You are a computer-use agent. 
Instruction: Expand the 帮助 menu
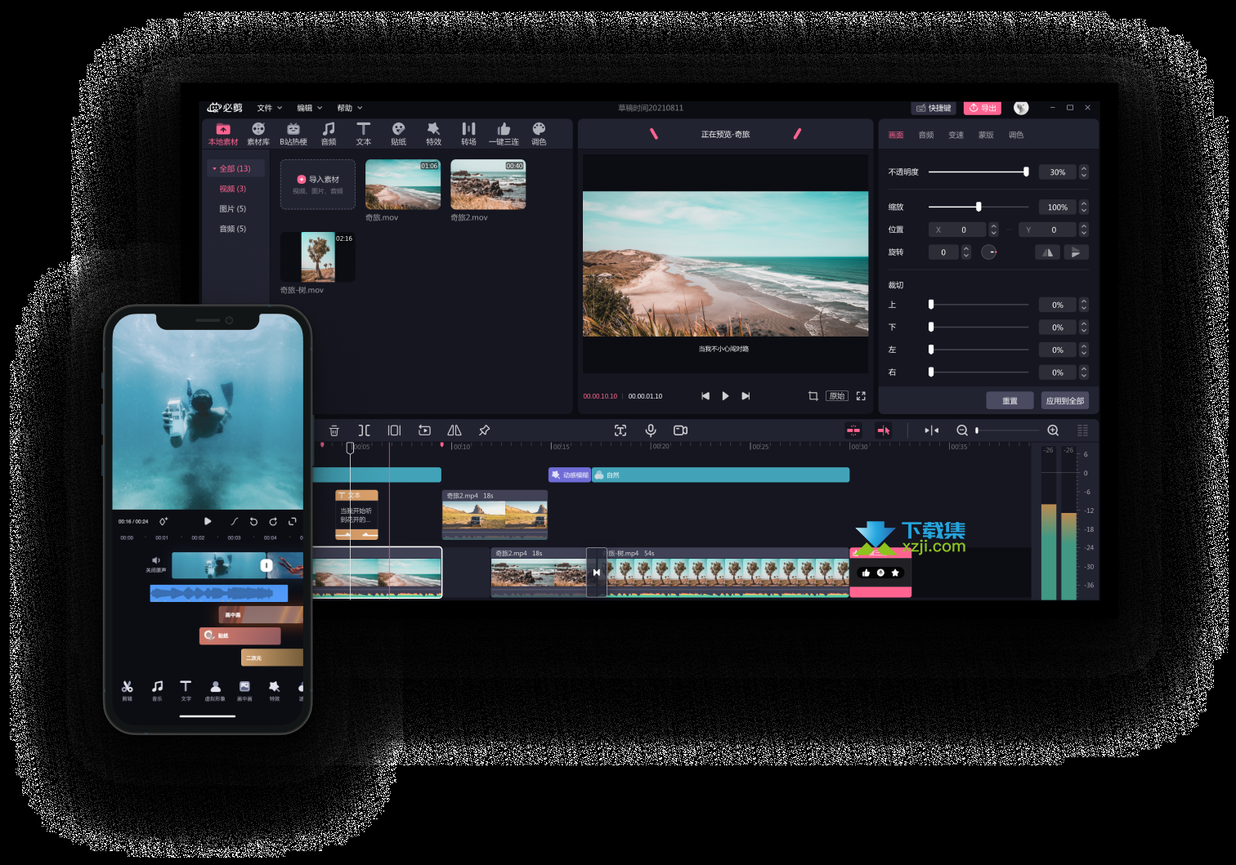349,108
